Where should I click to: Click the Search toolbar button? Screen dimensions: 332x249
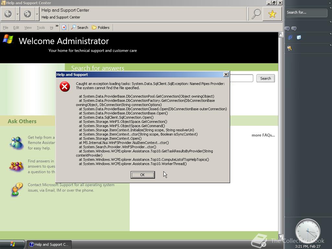(80, 28)
